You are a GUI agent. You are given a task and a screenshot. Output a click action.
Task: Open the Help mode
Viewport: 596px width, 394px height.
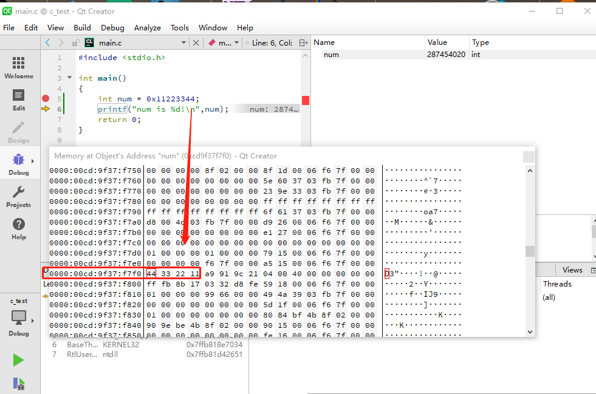pyautogui.click(x=19, y=229)
